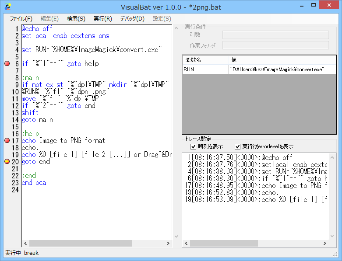Click the ':help' label on line 16
Image resolution: width=342 pixels, height=261 pixels.
[31, 134]
